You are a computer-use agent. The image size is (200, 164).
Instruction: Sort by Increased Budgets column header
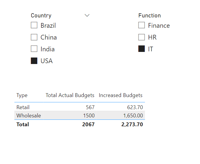coord(120,95)
